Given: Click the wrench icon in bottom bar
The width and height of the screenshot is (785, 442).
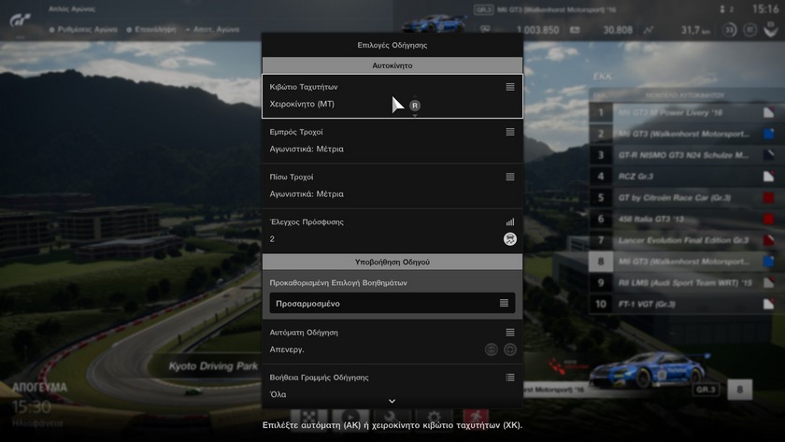Looking at the screenshot, I should pos(392,416).
